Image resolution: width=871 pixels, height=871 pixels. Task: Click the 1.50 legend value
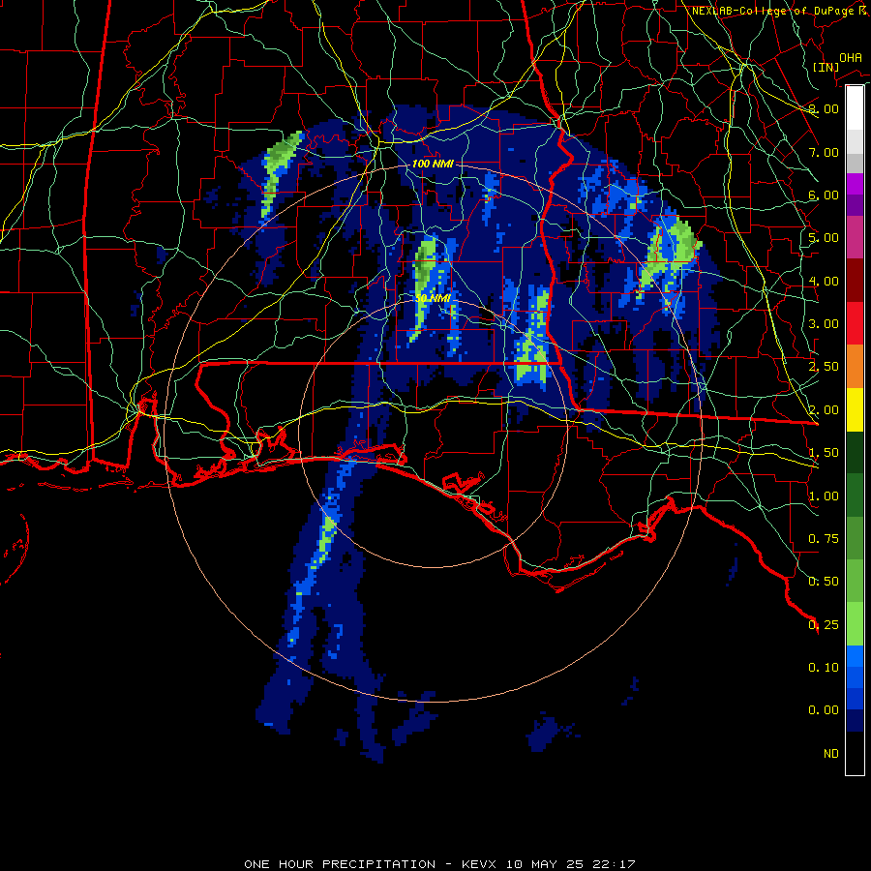[824, 452]
